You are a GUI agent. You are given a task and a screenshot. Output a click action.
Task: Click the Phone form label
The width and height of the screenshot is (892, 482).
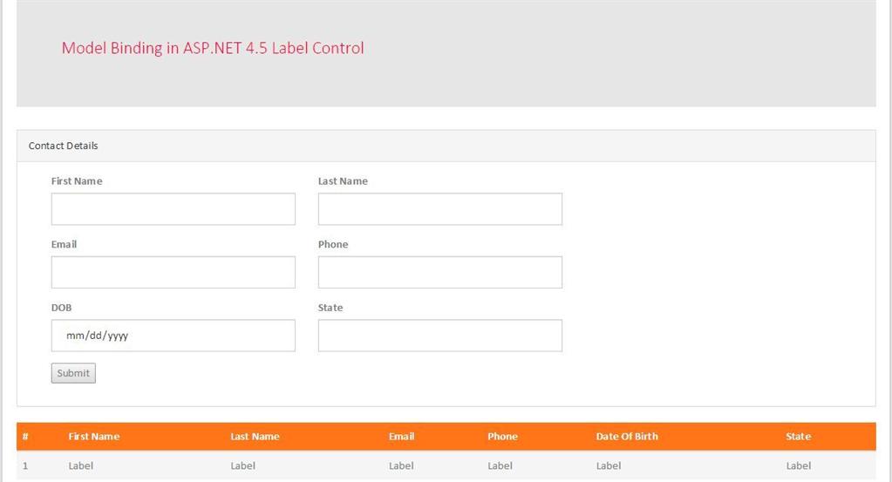(x=333, y=244)
